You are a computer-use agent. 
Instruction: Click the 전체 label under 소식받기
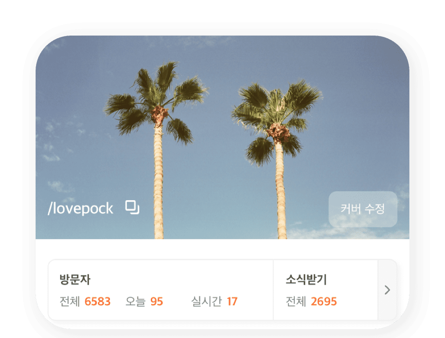coord(296,301)
